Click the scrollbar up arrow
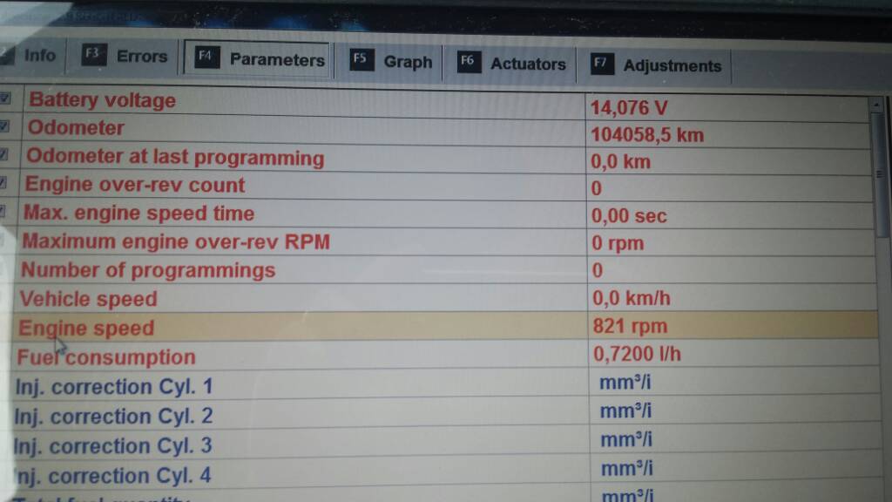The width and height of the screenshot is (892, 502). point(877,105)
